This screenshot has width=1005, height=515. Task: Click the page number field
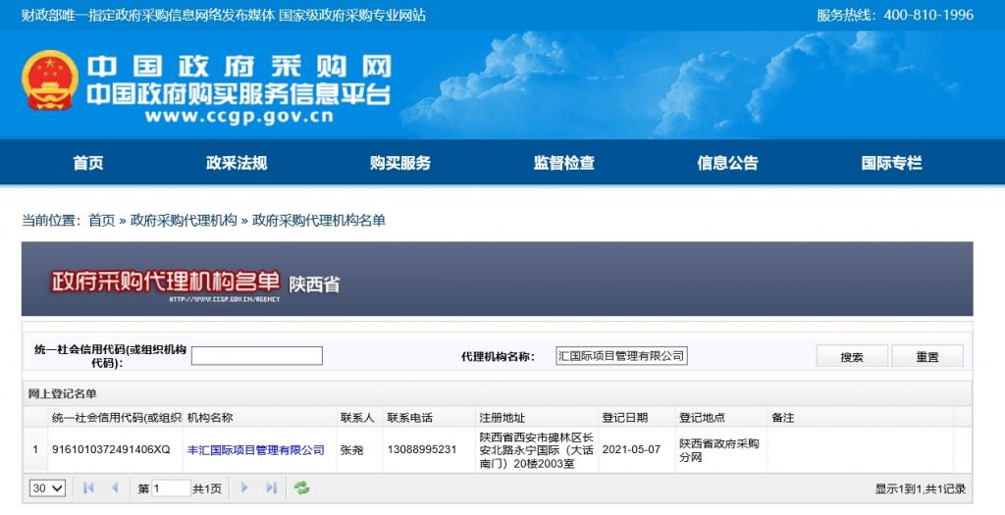(x=171, y=489)
